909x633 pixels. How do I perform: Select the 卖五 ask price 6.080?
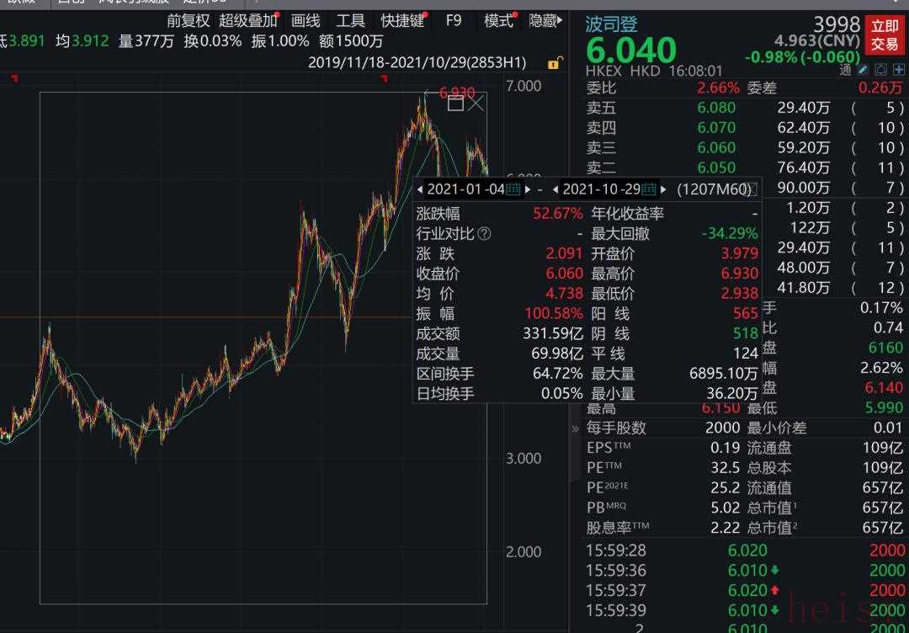point(716,108)
